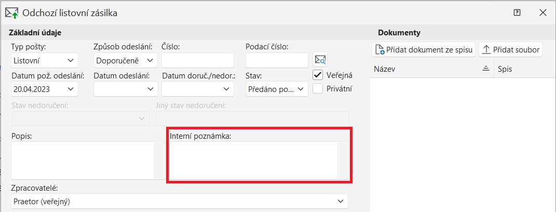The height and width of the screenshot is (212, 556).
Task: Click Přidat dokument ze spisu button
Action: (x=424, y=50)
